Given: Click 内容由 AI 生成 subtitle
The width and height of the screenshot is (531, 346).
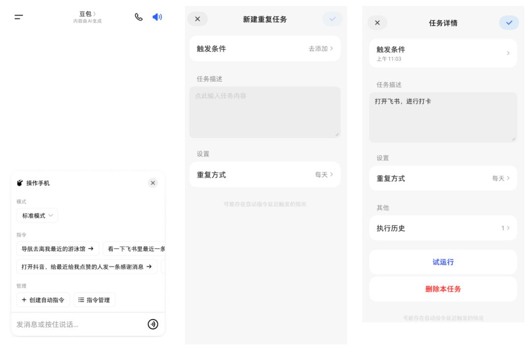Looking at the screenshot, I should (88, 21).
